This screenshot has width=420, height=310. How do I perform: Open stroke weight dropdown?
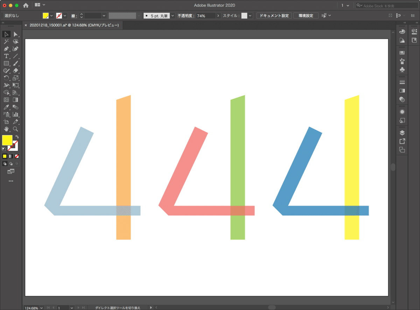tap(104, 16)
